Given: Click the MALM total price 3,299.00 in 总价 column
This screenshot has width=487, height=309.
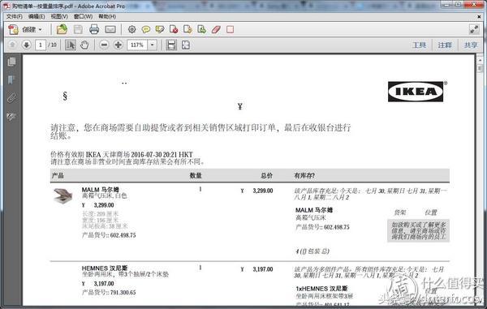Looking at the screenshot, I should [263, 191].
